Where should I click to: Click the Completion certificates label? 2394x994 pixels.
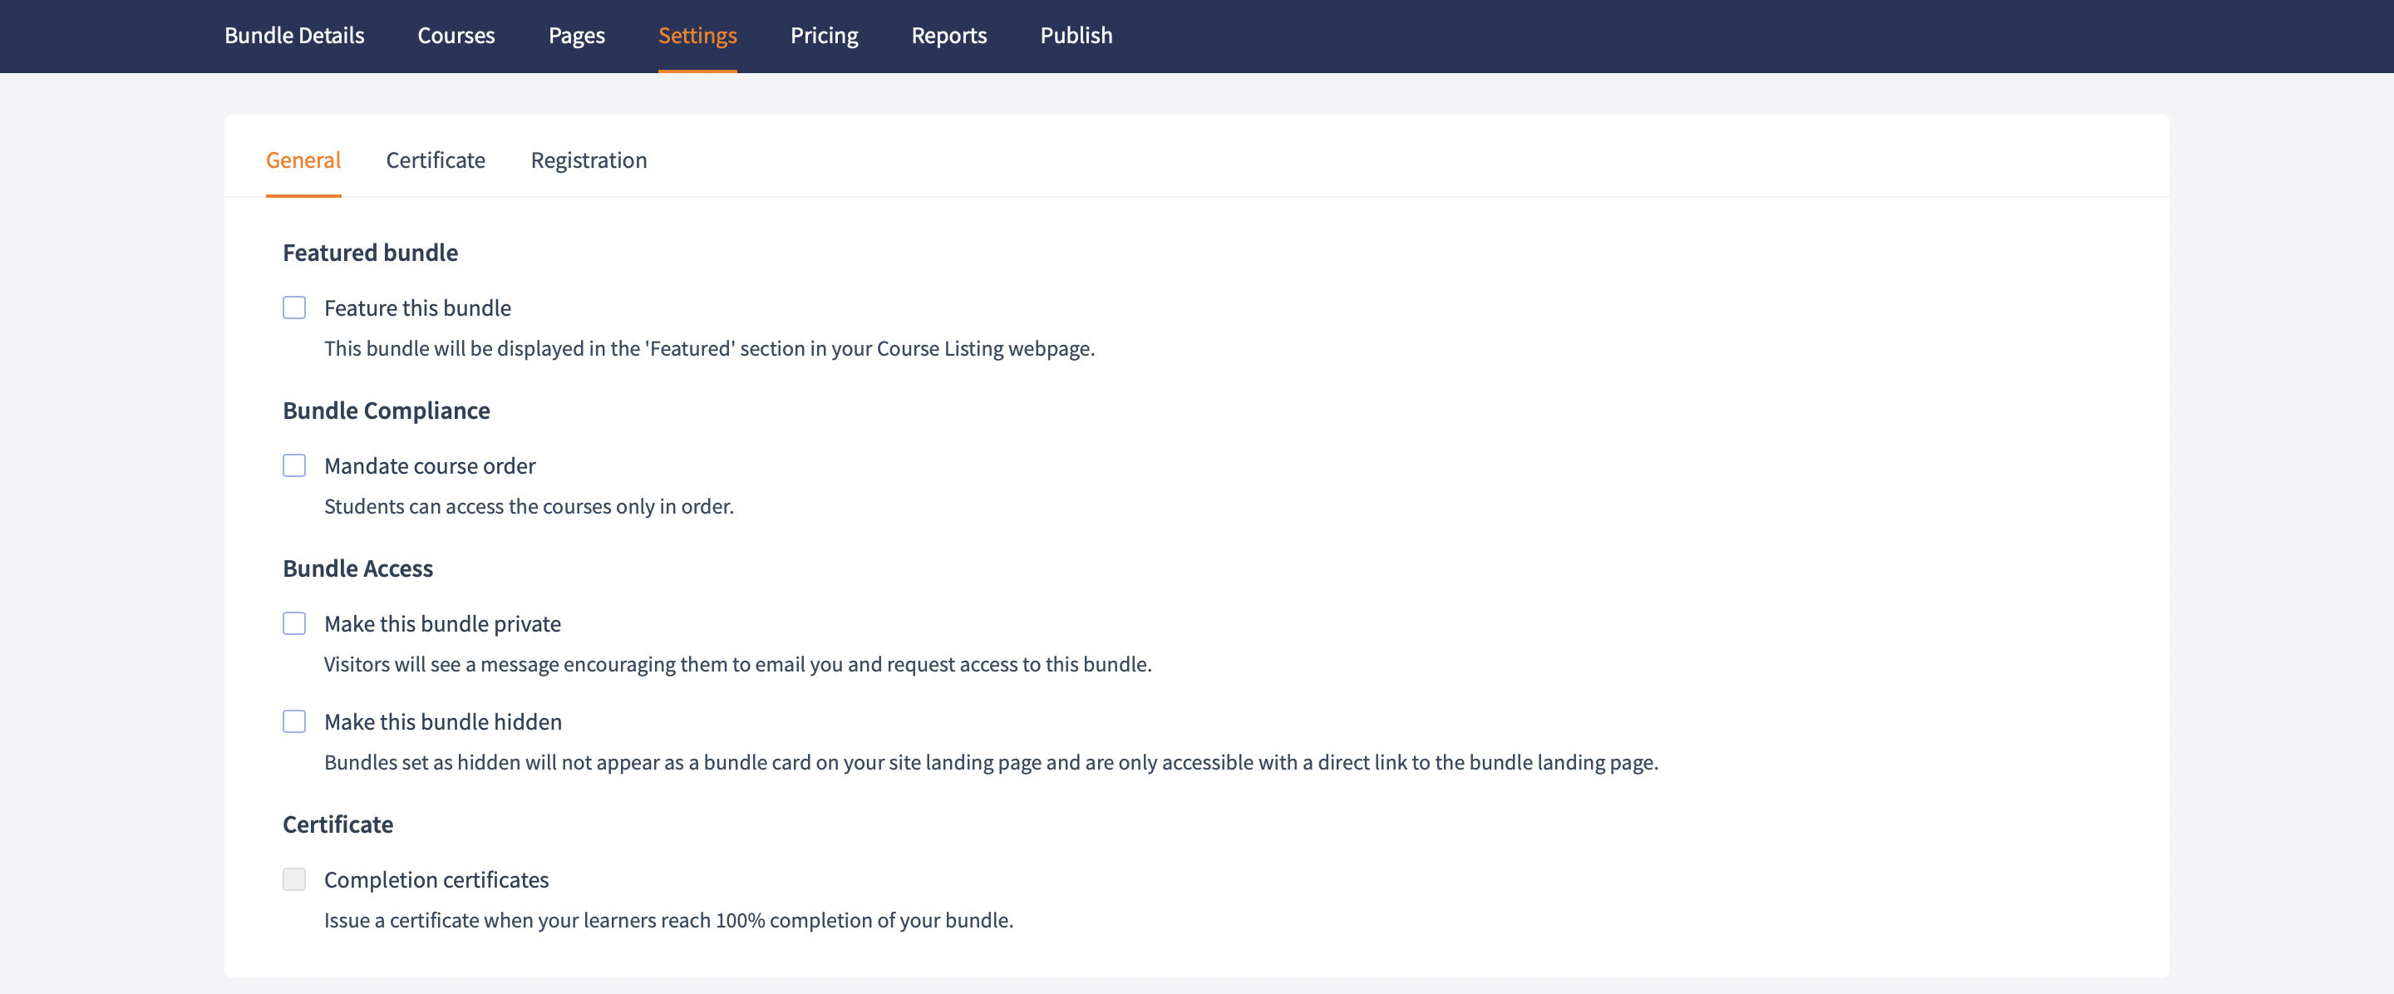tap(436, 881)
